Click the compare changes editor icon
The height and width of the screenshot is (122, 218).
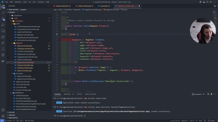215,6
